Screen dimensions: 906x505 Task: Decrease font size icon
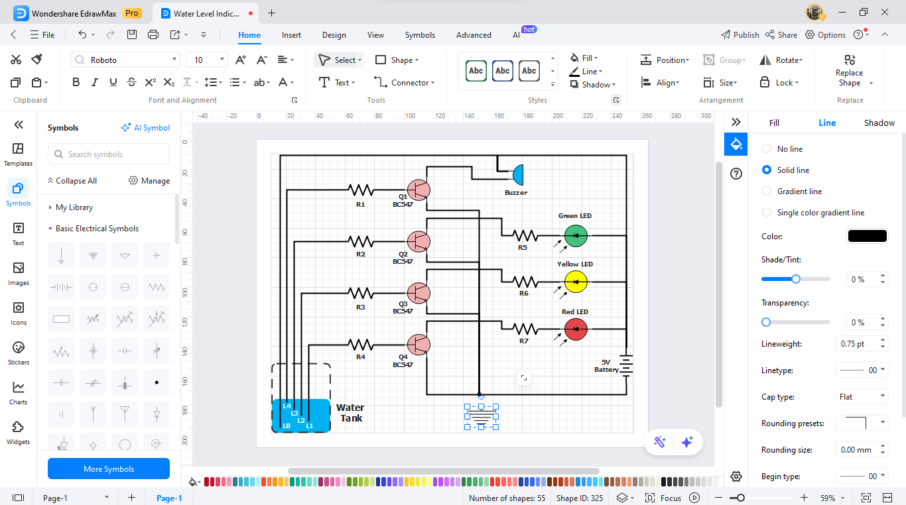262,60
